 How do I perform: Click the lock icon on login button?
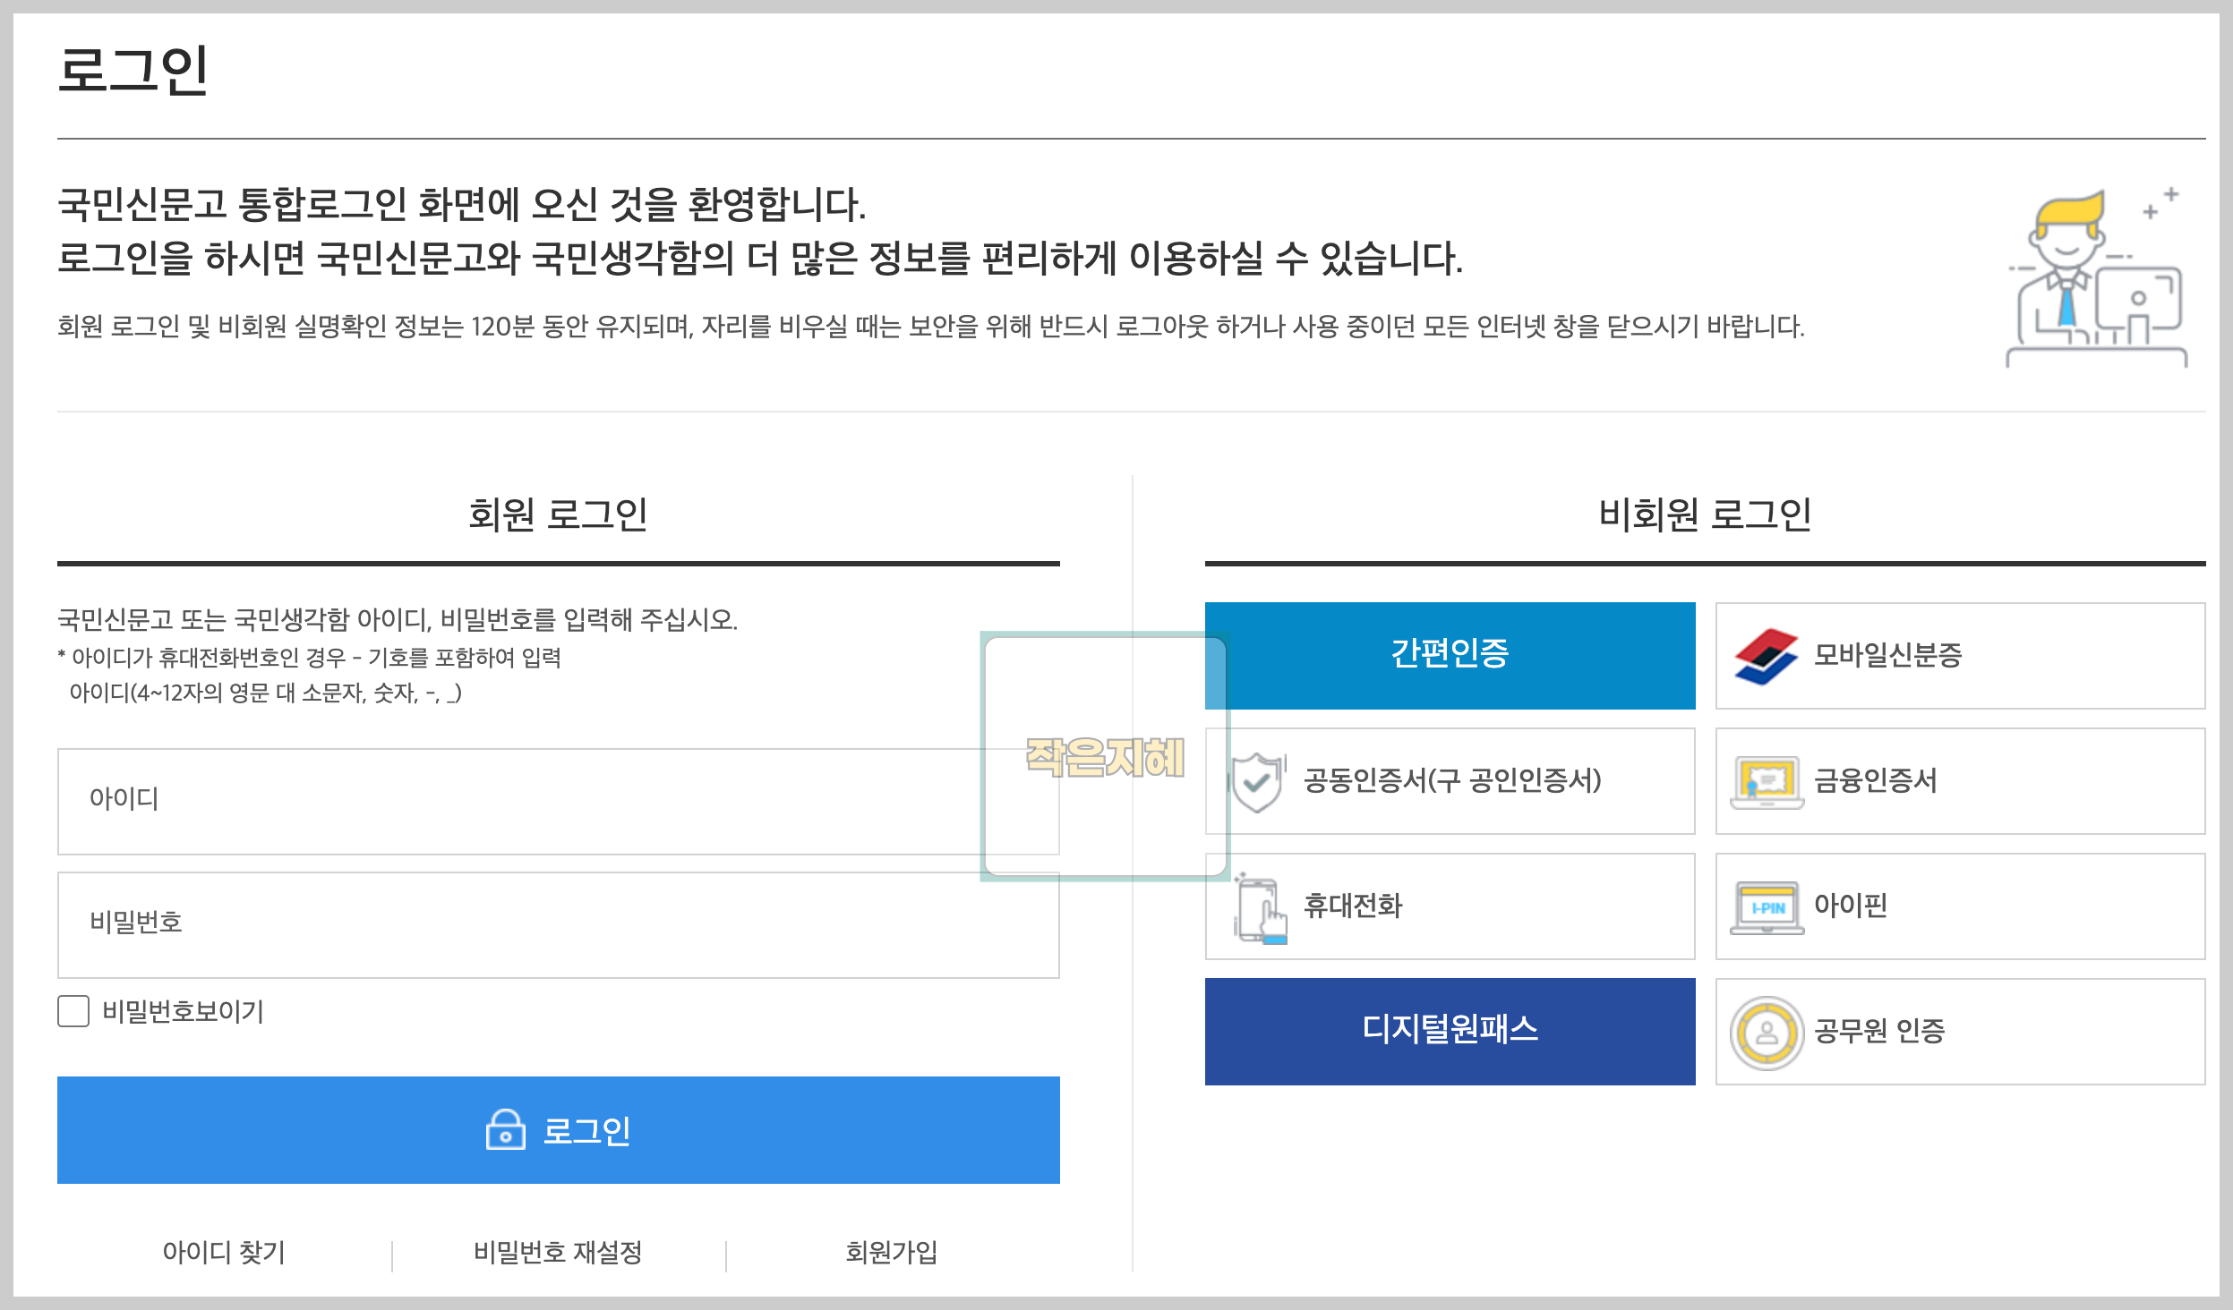505,1129
